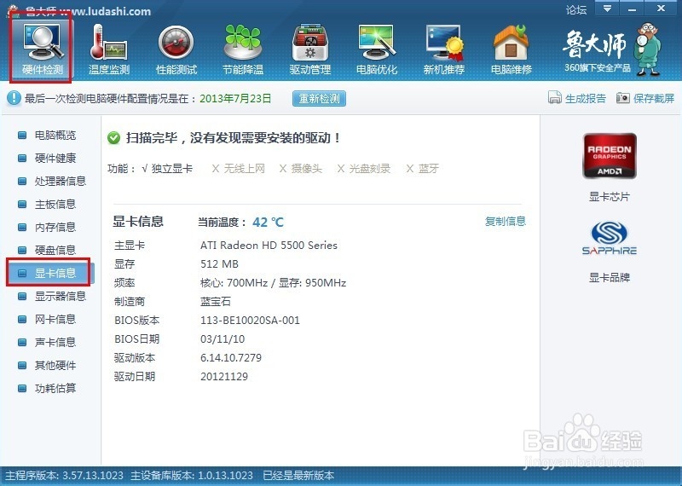Open the title bar dropdown menu arrow
Image resolution: width=682 pixels, height=486 pixels.
(x=607, y=9)
